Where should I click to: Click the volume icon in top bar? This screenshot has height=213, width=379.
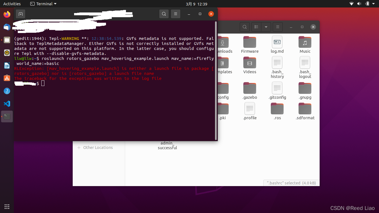[359, 4]
